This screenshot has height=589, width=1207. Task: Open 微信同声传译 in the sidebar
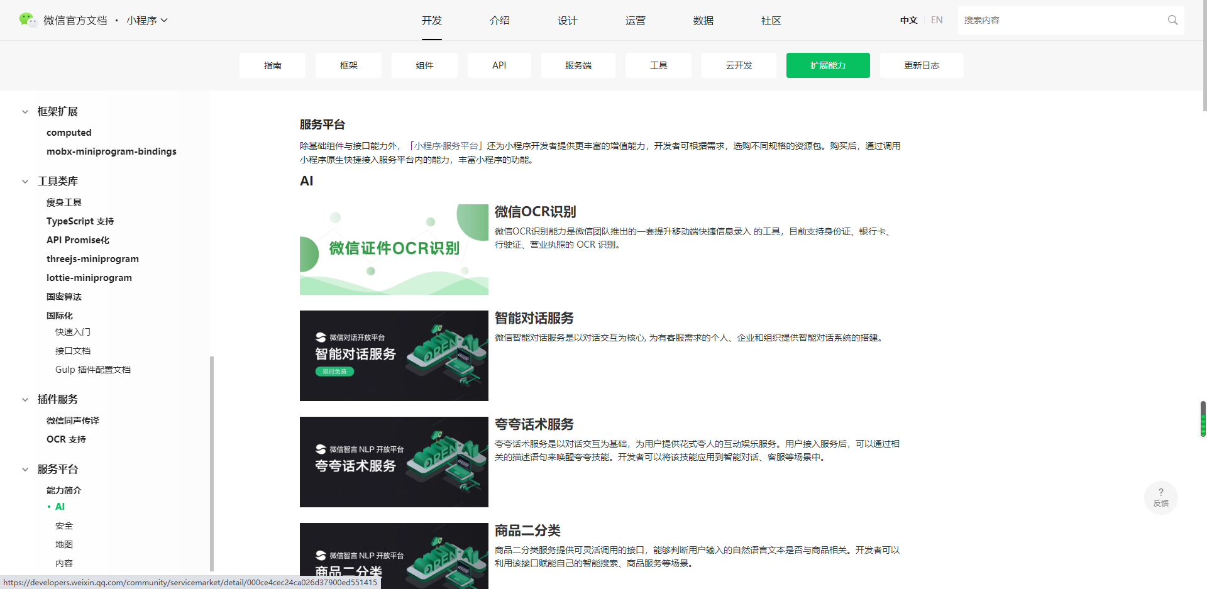coord(73,421)
